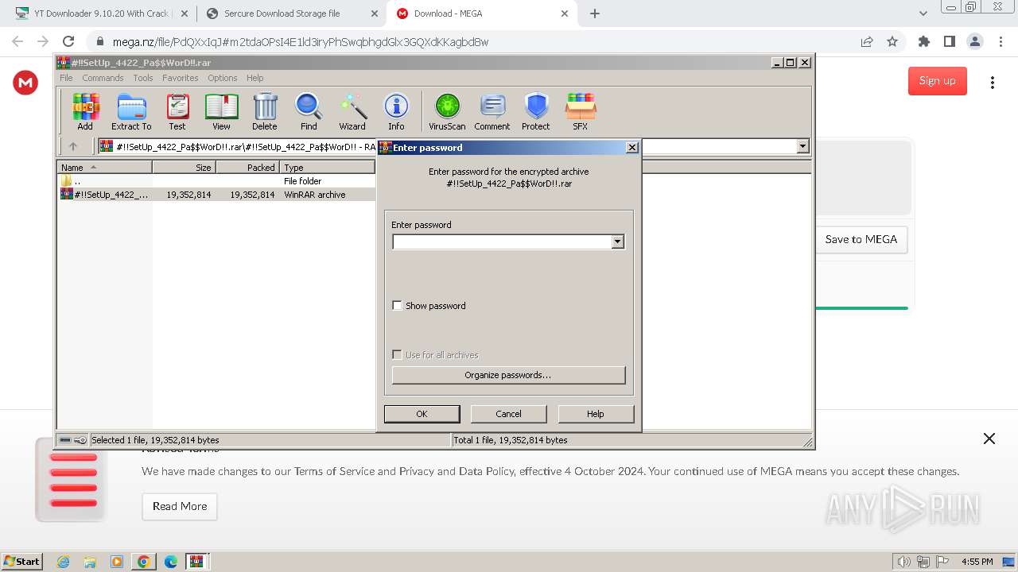The height and width of the screenshot is (572, 1018).
Task: Go up one folder level arrow
Action: click(x=73, y=146)
